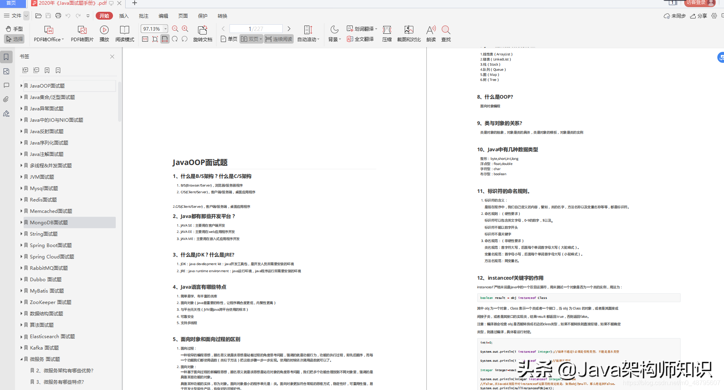
Task: Open the zoom percentage dropdown
Action: tap(166, 29)
